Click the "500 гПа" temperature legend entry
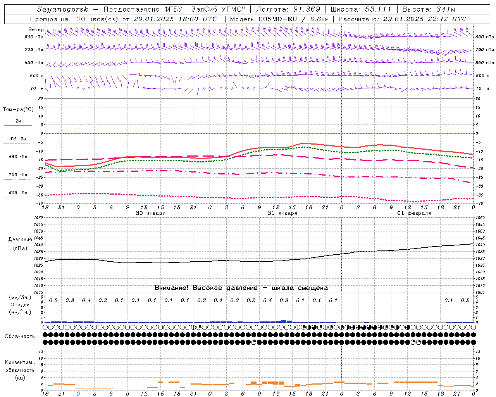 click(18, 193)
